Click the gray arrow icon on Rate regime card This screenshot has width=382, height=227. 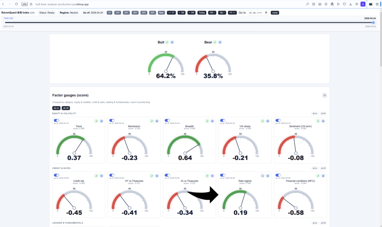point(262,176)
